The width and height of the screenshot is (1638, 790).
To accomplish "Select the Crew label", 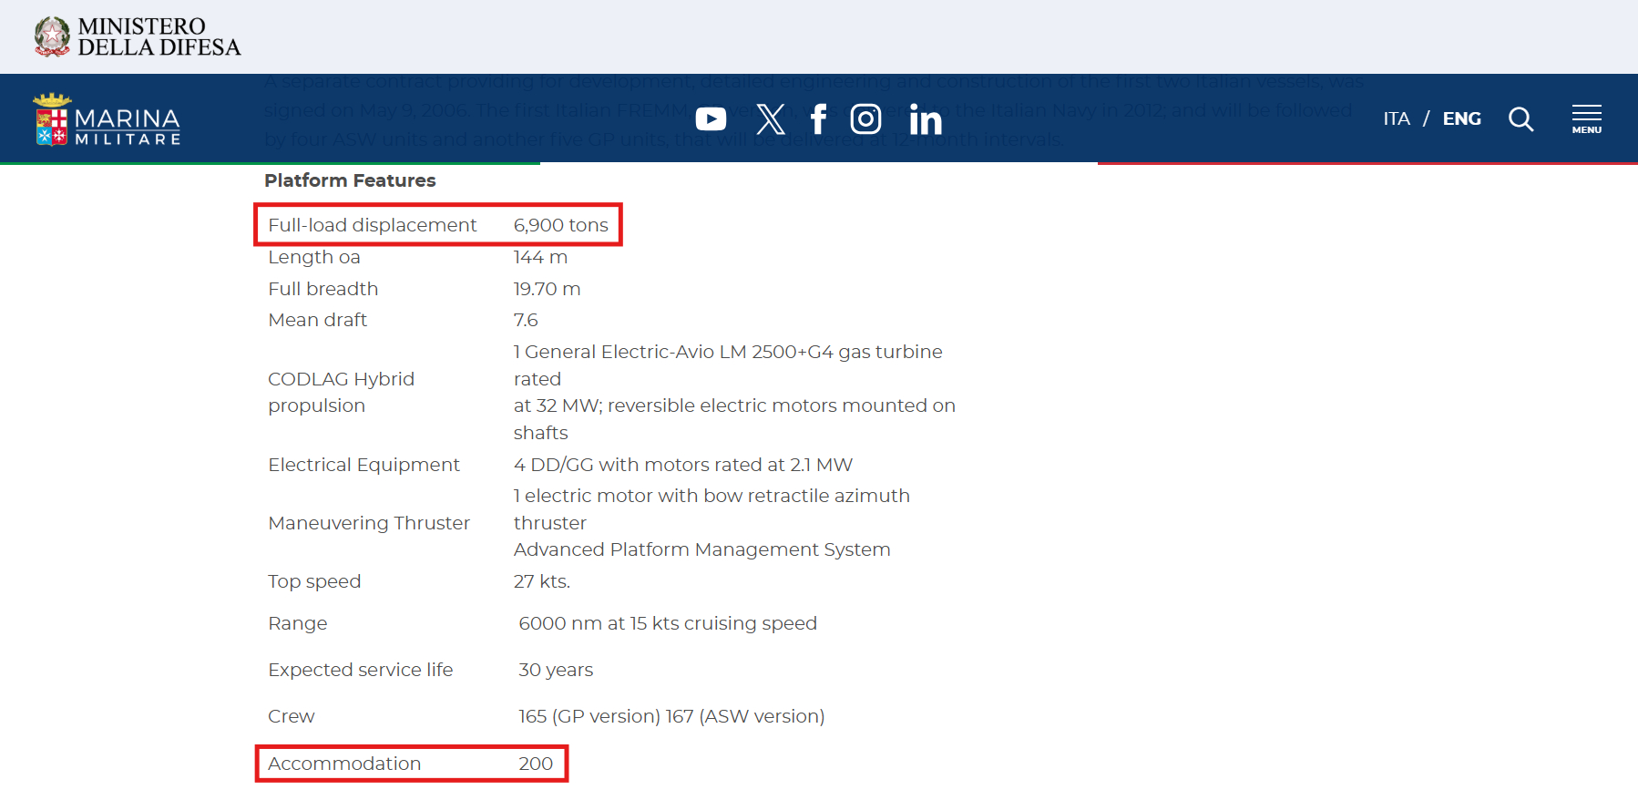I will point(291,716).
